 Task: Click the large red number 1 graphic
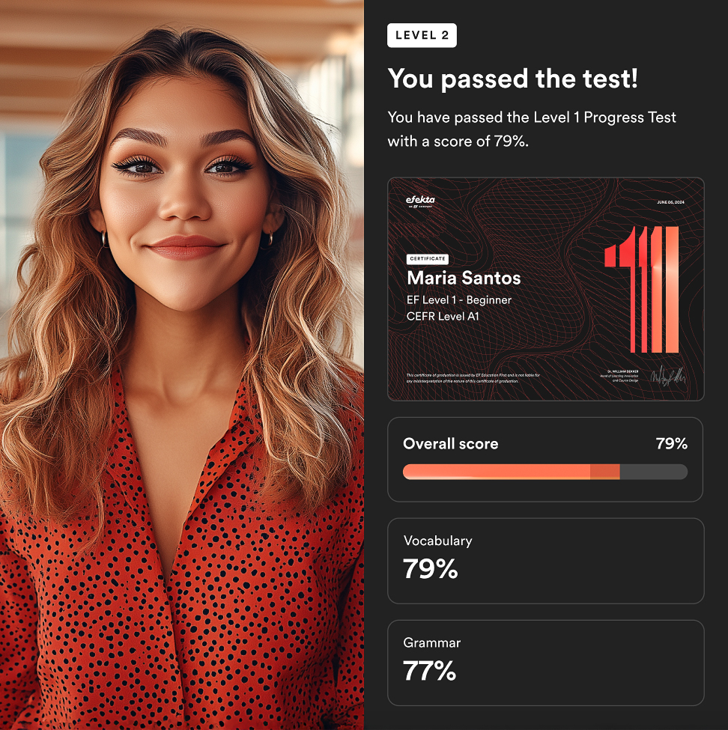click(x=641, y=289)
